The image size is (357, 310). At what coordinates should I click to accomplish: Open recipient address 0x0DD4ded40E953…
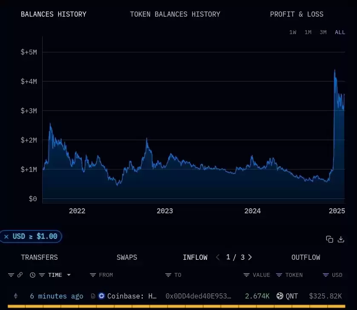pos(198,296)
